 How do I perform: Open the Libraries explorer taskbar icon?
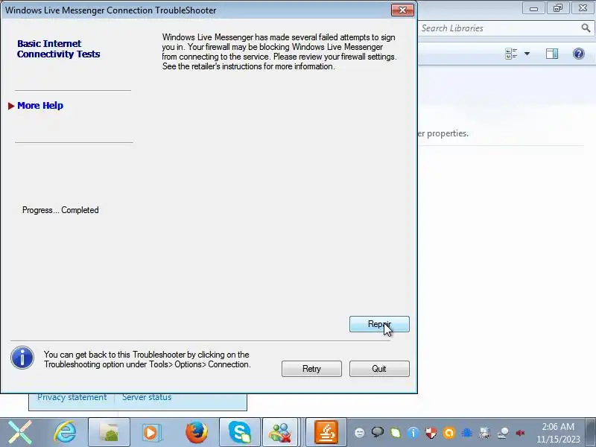[x=109, y=433]
